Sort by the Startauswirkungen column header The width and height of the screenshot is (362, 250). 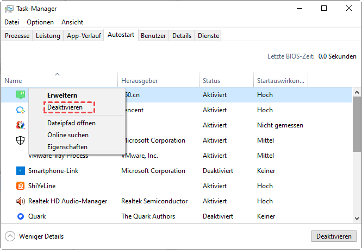(x=281, y=81)
